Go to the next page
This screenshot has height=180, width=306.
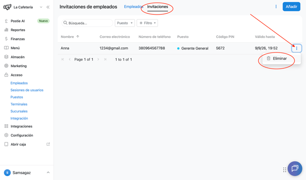click(98, 59)
